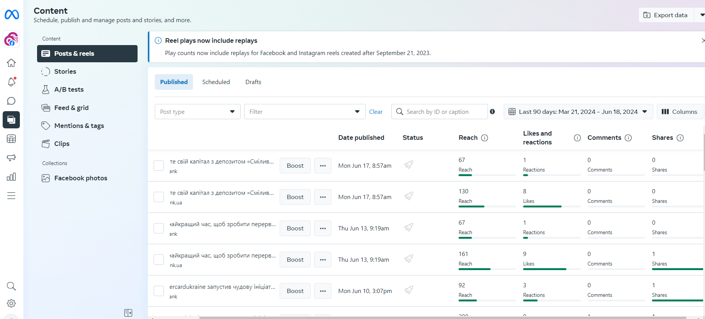The image size is (705, 319).
Task: Boost the 161 reach post
Action: coord(295,260)
